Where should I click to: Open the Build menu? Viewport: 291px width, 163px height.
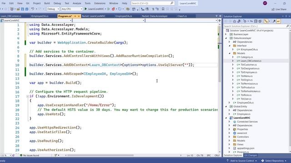coord(47,3)
